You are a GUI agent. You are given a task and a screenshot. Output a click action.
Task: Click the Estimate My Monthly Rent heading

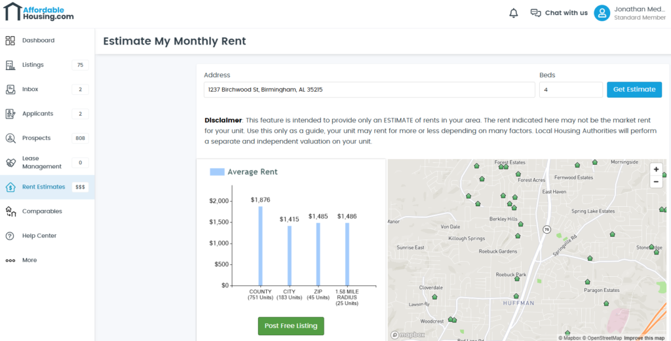[174, 41]
